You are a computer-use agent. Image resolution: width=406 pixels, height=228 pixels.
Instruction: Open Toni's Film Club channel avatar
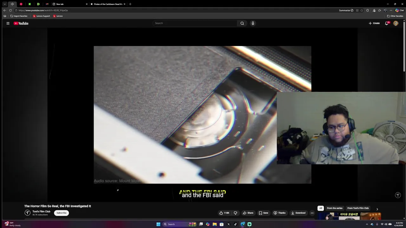click(28, 213)
